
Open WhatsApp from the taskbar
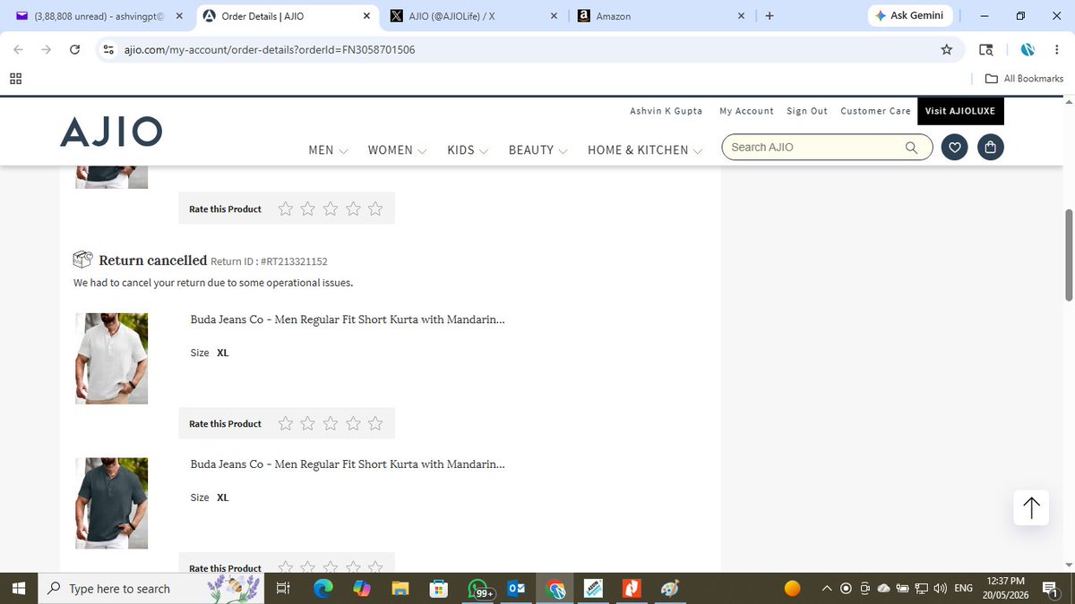(x=477, y=589)
